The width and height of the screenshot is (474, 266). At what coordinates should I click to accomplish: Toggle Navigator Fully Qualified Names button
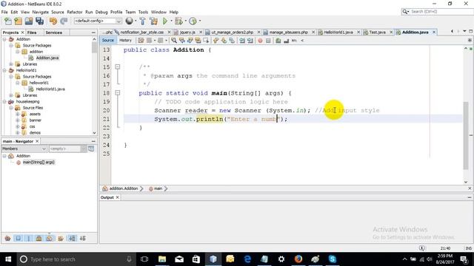pyautogui.click(x=61, y=239)
